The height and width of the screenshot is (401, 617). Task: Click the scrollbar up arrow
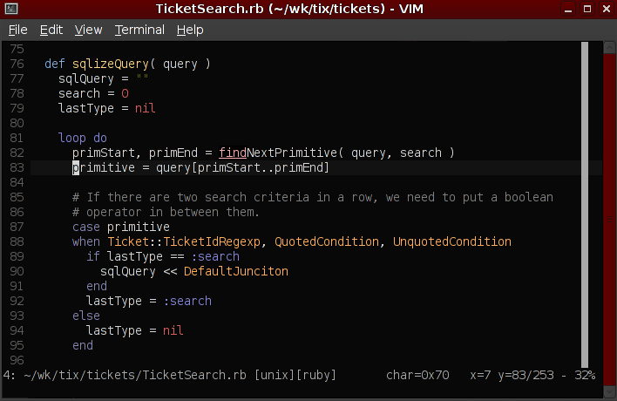(609, 48)
